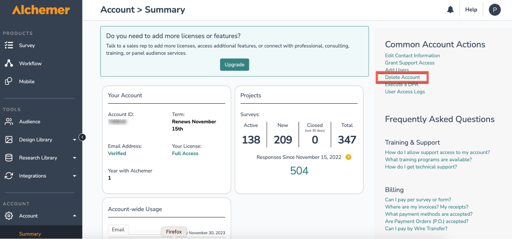This screenshot has width=512, height=239.
Task: Open the Help link in header
Action: point(471,9)
